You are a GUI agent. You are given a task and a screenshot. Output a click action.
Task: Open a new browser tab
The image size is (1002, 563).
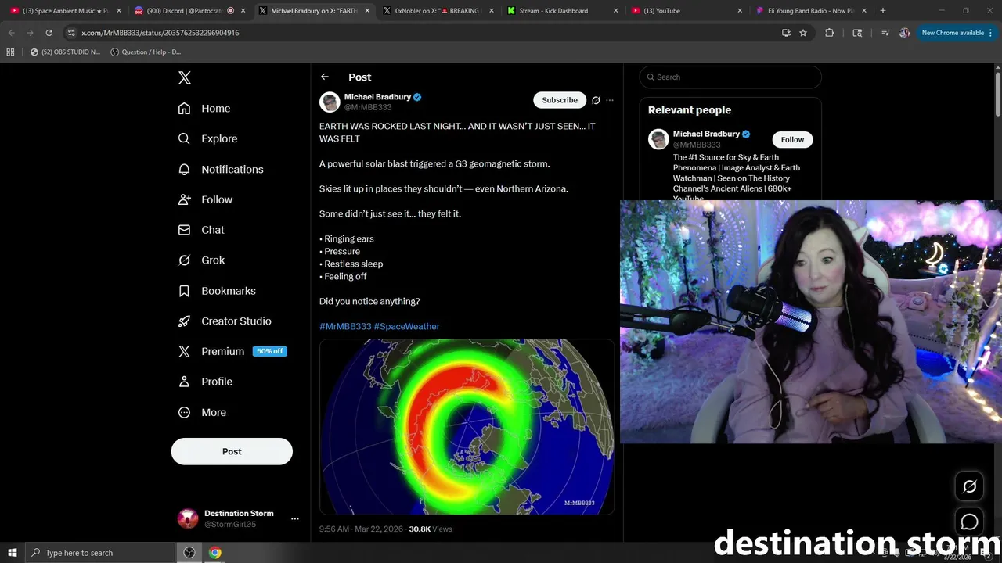[883, 11]
